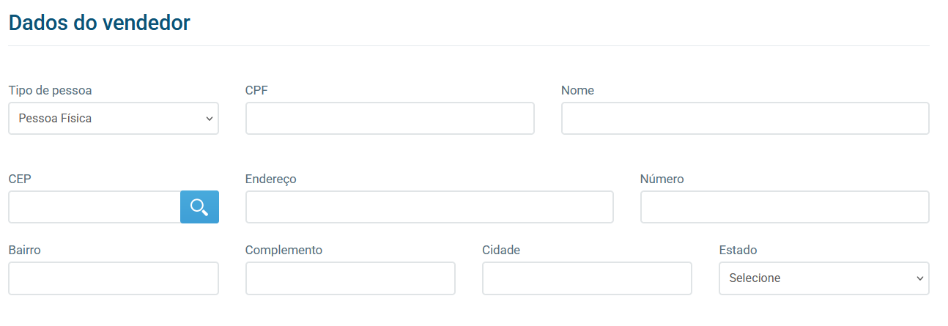Click the Endereço text field
The height and width of the screenshot is (326, 948).
(x=429, y=207)
